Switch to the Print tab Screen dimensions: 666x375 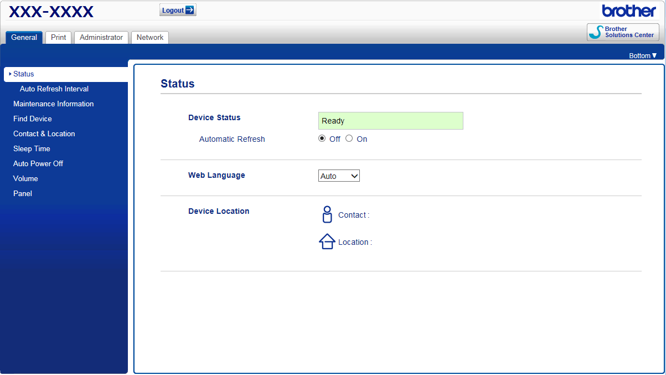point(58,38)
